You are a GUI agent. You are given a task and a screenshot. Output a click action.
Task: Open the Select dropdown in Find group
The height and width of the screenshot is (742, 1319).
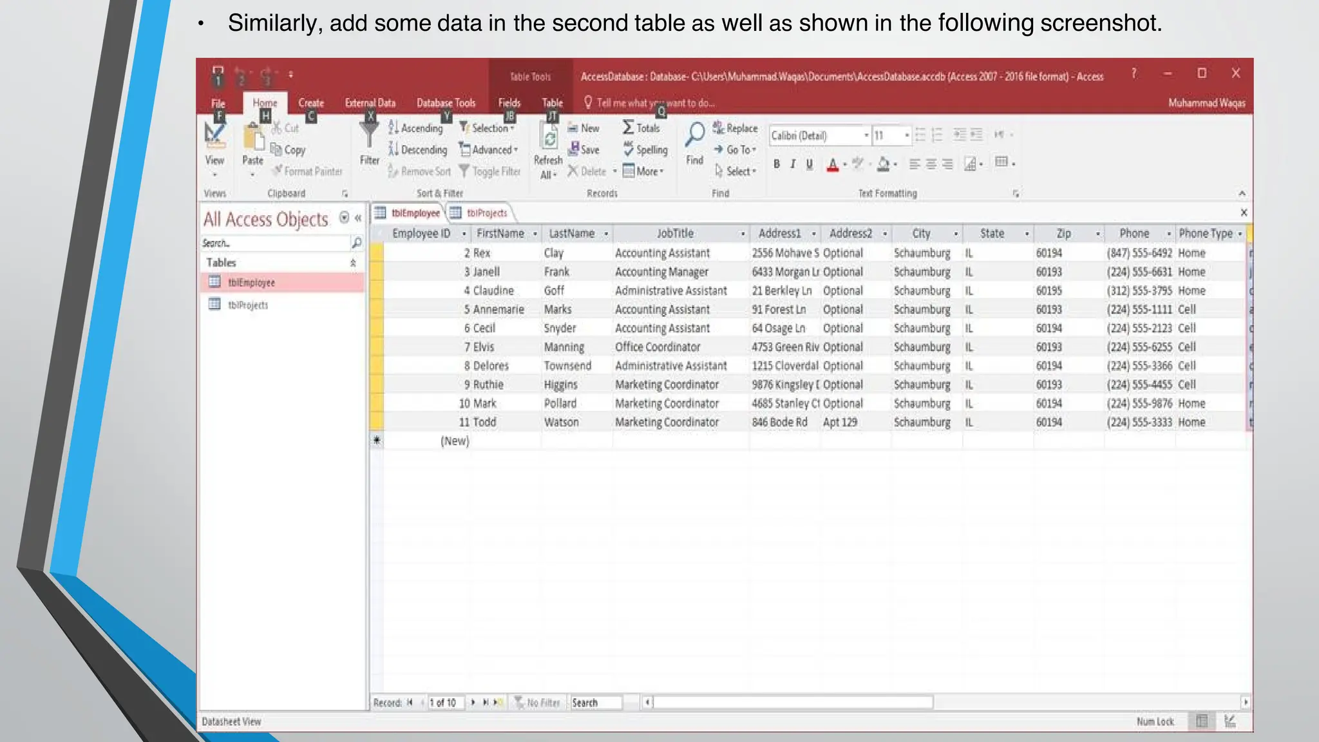tap(735, 171)
